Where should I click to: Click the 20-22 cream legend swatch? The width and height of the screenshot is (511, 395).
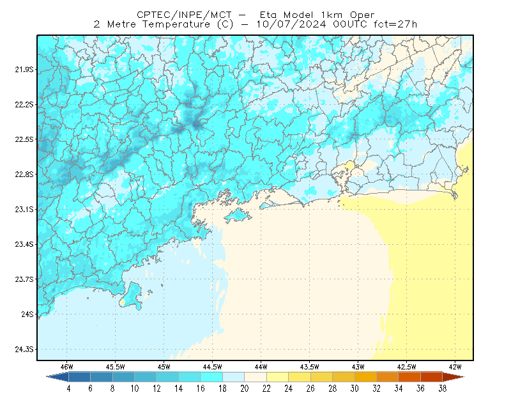point(256,377)
